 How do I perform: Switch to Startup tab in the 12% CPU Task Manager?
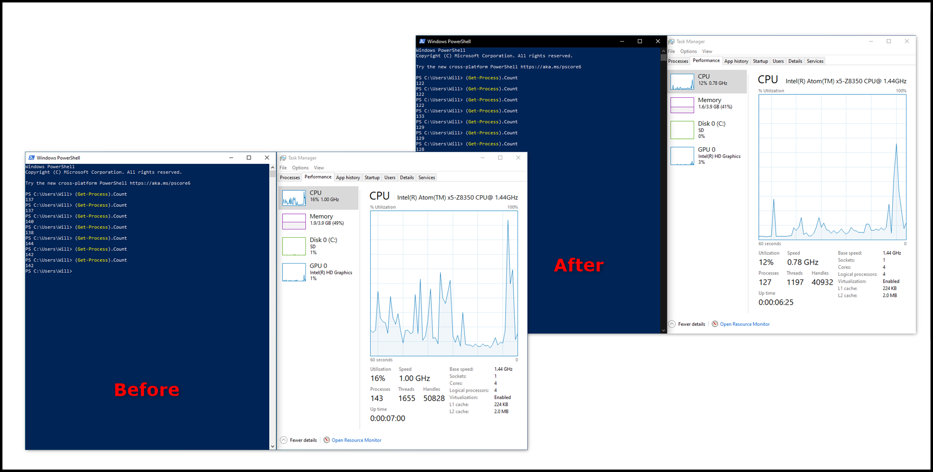[x=760, y=61]
